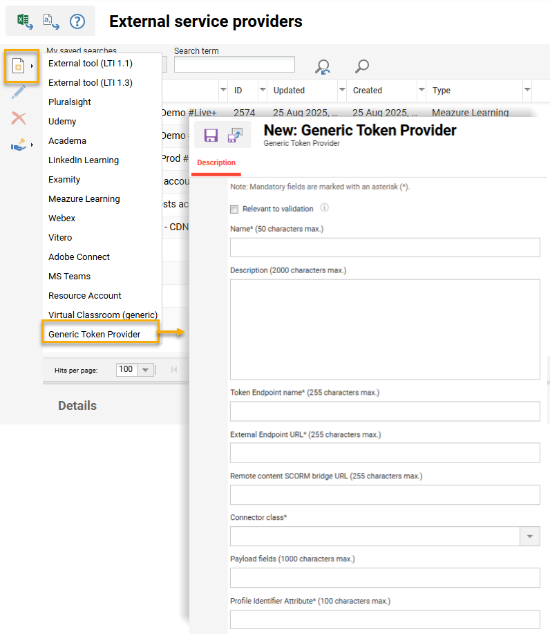
Task: Click the Excel export icon
Action: [x=25, y=21]
